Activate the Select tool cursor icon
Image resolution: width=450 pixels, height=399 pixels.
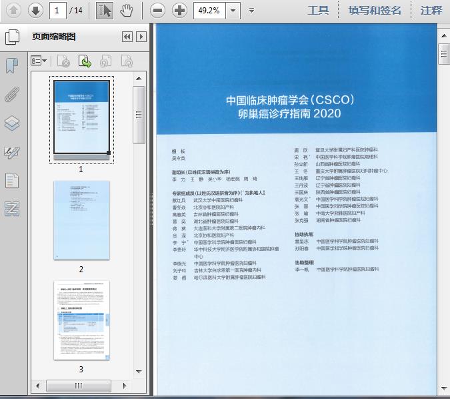coord(105,11)
